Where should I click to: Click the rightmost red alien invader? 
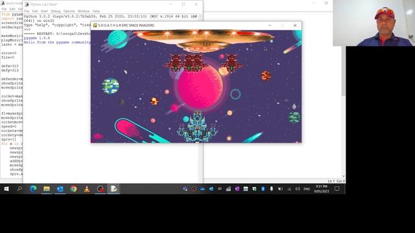click(231, 63)
